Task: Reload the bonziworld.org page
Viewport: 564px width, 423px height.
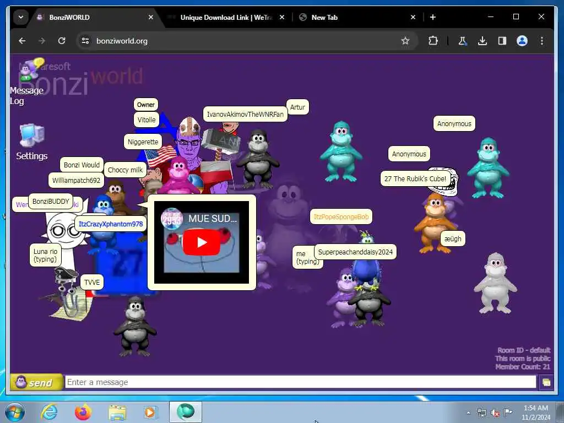Action: click(x=62, y=41)
